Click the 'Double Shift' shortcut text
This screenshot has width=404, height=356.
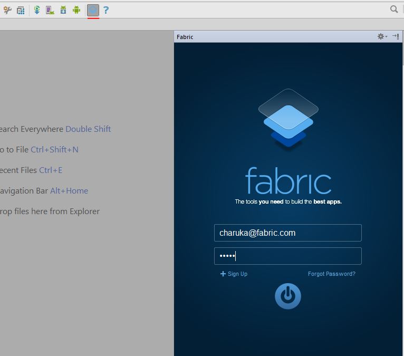point(88,129)
